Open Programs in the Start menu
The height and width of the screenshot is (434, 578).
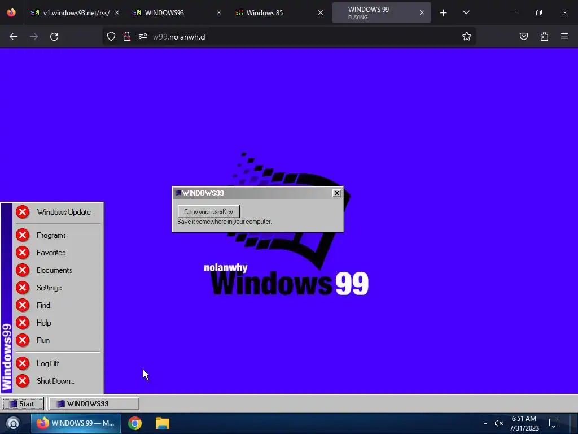tap(58, 236)
